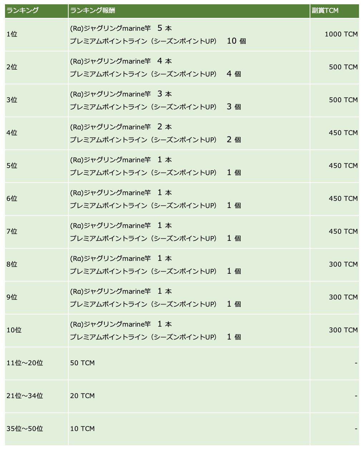Click the ジャグリングmarine竿 4 本 reward text
Image resolution: width=364 pixels, height=451 pixels.
[x=121, y=61]
